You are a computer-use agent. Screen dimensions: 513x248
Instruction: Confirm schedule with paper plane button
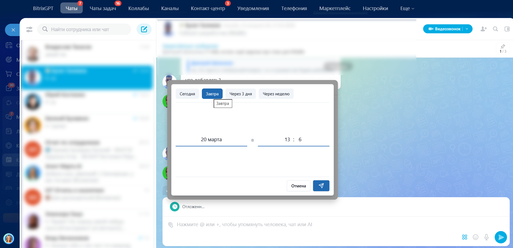pos(321,186)
